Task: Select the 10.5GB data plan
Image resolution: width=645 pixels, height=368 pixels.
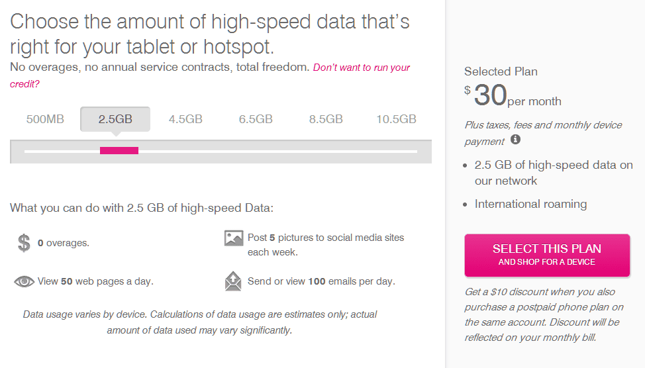Action: tap(396, 119)
